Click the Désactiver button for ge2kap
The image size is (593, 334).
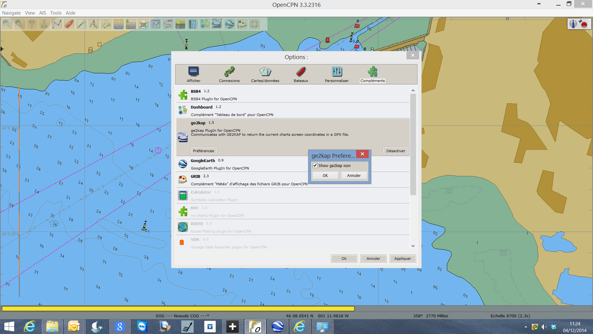click(396, 151)
